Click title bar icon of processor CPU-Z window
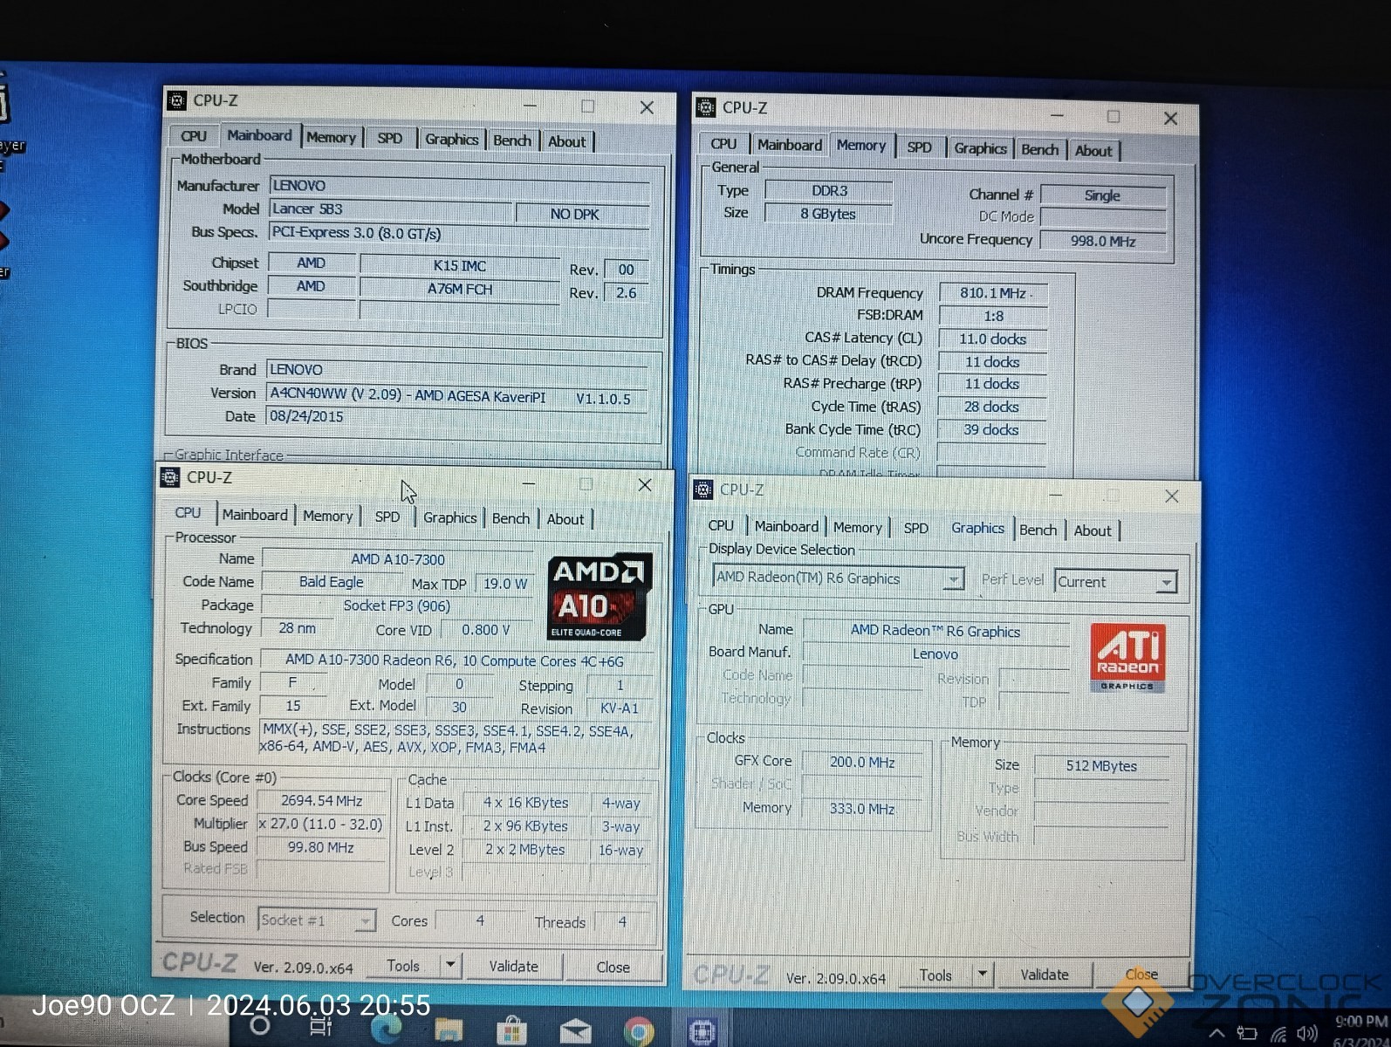 coord(170,477)
